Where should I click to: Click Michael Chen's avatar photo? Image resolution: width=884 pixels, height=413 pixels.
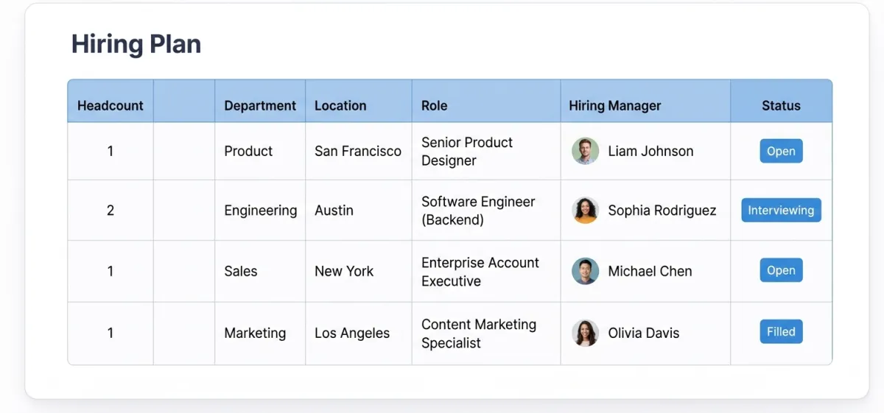pyautogui.click(x=585, y=271)
